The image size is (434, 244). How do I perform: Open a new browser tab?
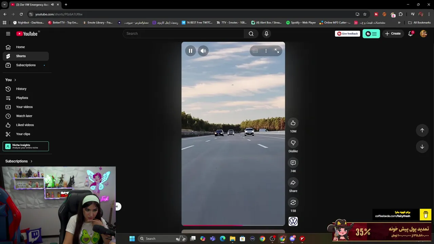click(x=66, y=5)
